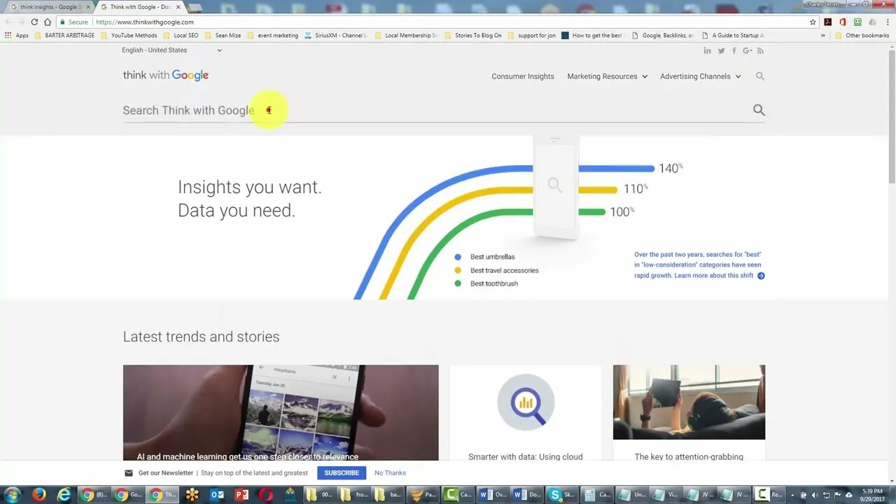Click the arrow icon after 'Learn more about this shift'
896x504 pixels.
(761, 276)
